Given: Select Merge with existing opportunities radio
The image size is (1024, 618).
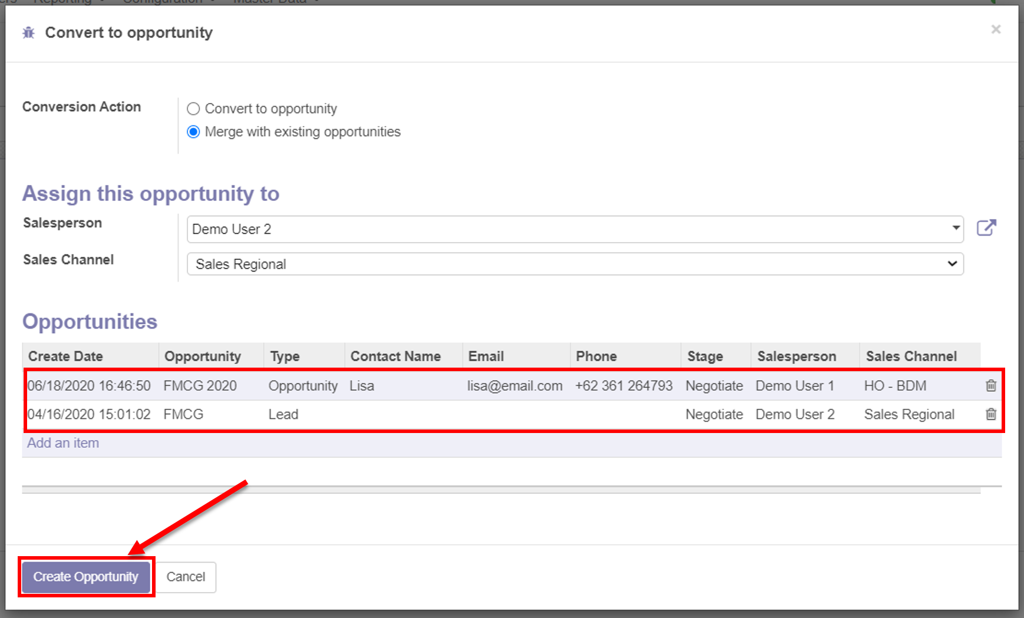Looking at the screenshot, I should pyautogui.click(x=193, y=132).
